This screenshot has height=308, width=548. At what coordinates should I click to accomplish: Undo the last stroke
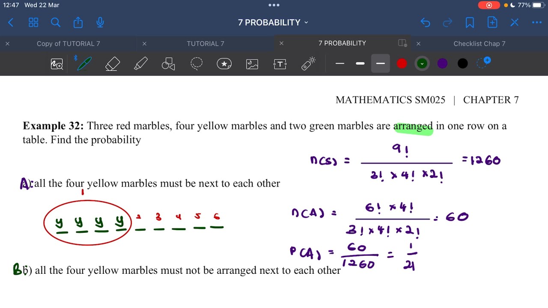(x=425, y=23)
